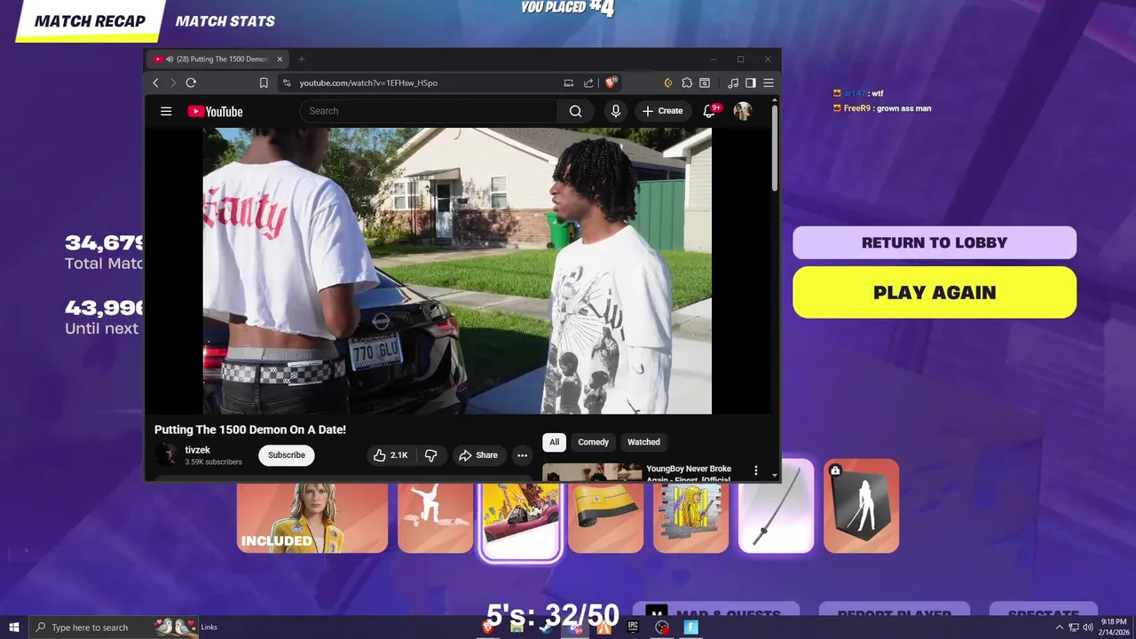1136x639 pixels.
Task: Open the Brave Rewards icon
Action: [668, 83]
